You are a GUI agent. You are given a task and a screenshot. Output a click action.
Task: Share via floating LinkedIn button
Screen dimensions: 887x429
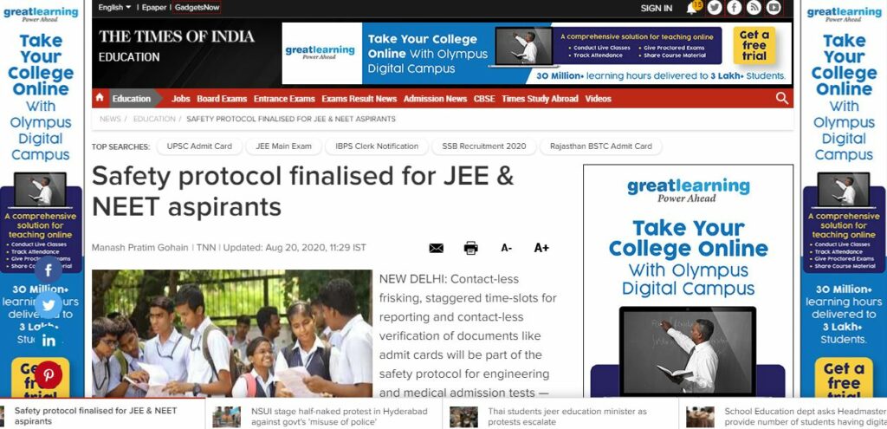49,340
